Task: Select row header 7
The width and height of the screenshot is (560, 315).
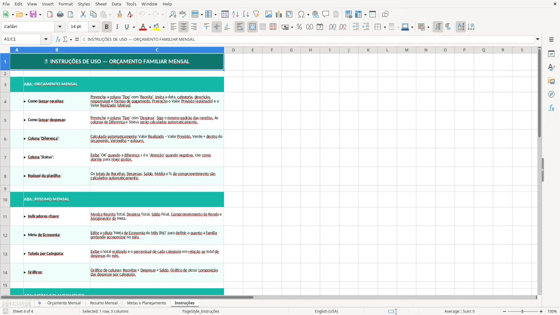Action: 5,157
